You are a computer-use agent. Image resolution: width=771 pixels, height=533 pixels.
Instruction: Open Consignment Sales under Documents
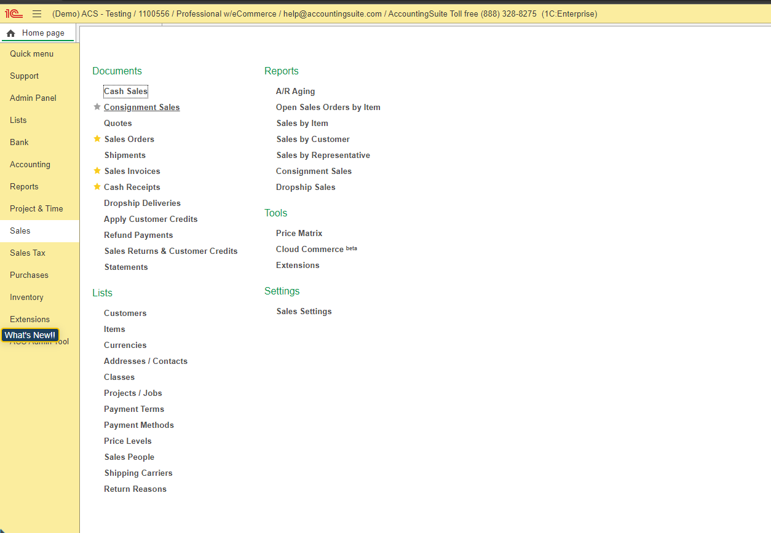point(142,107)
